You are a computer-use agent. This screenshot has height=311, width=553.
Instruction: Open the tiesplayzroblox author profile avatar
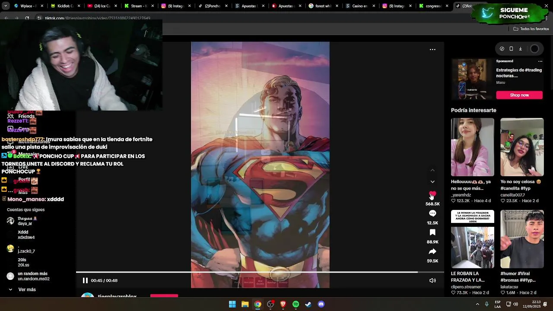pos(88,295)
